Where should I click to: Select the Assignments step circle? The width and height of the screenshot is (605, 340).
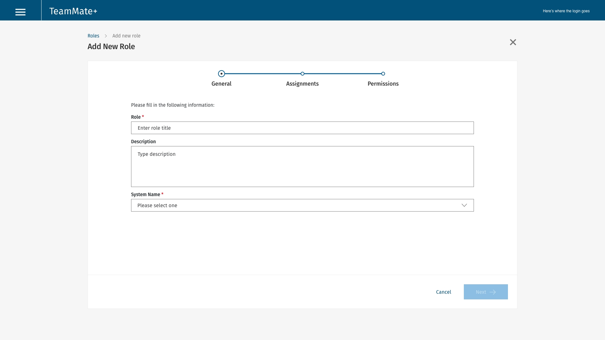(302, 74)
